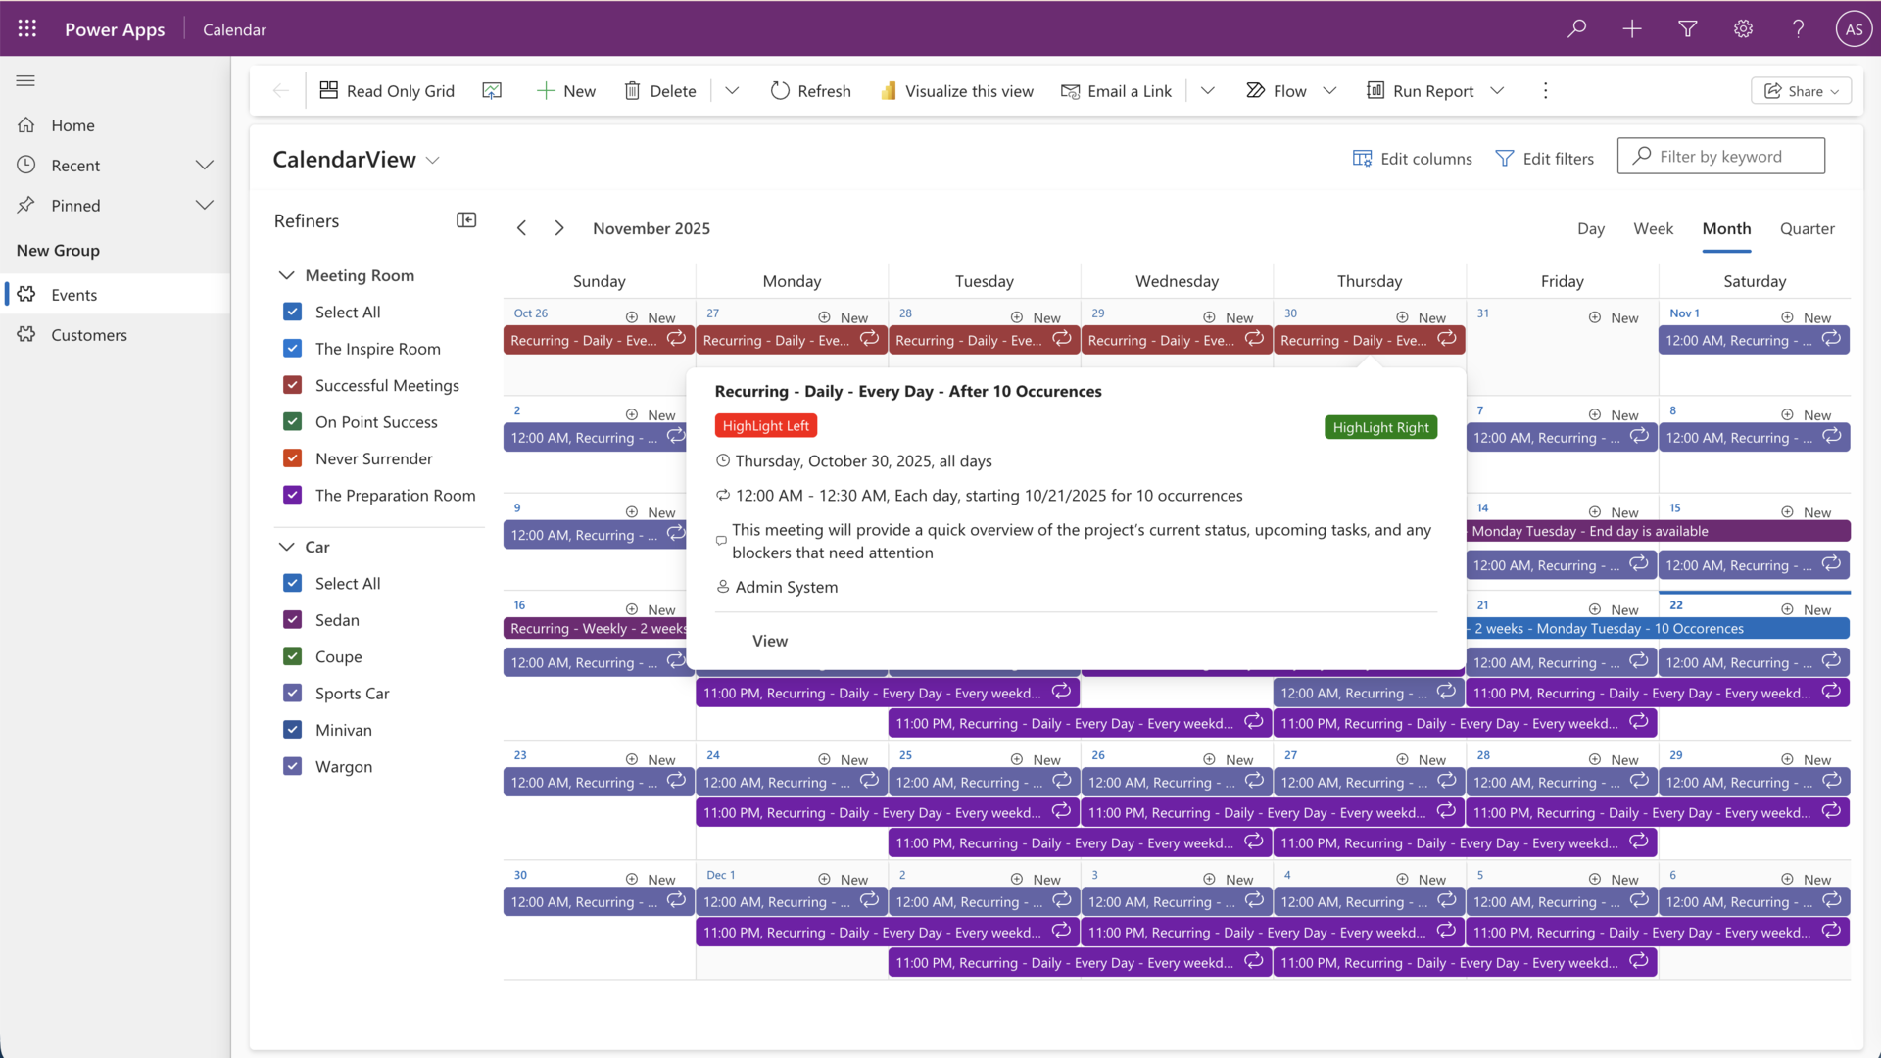Open the advanced filter funnel icon
The width and height of the screenshot is (1881, 1058).
click(x=1687, y=28)
